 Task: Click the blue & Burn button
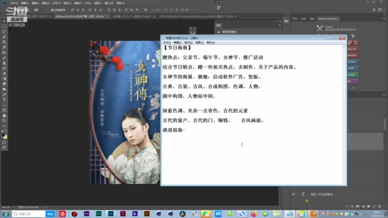tap(352, 62)
